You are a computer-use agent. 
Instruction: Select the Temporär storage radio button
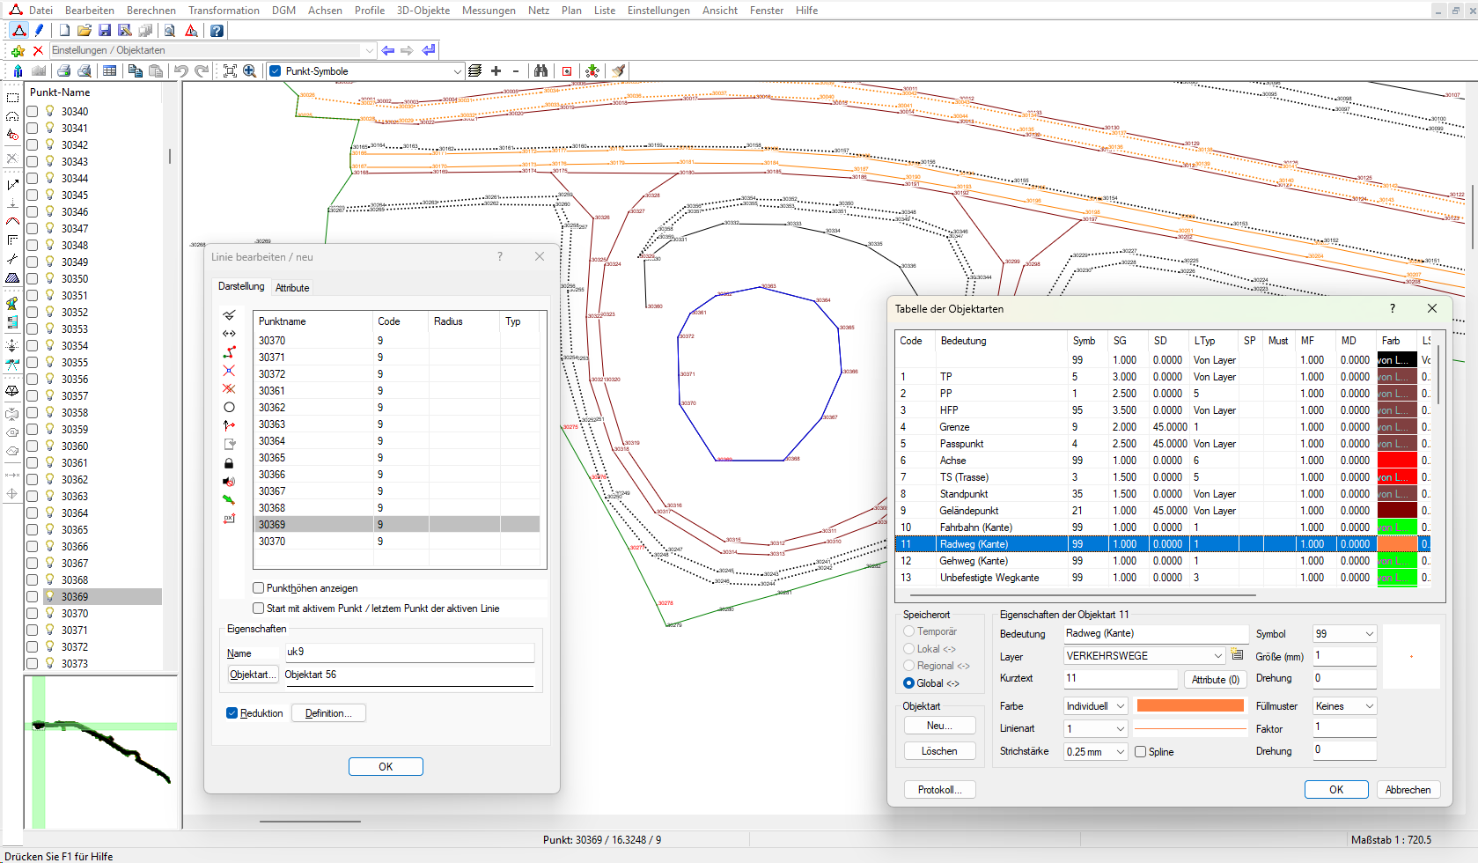pos(909,631)
